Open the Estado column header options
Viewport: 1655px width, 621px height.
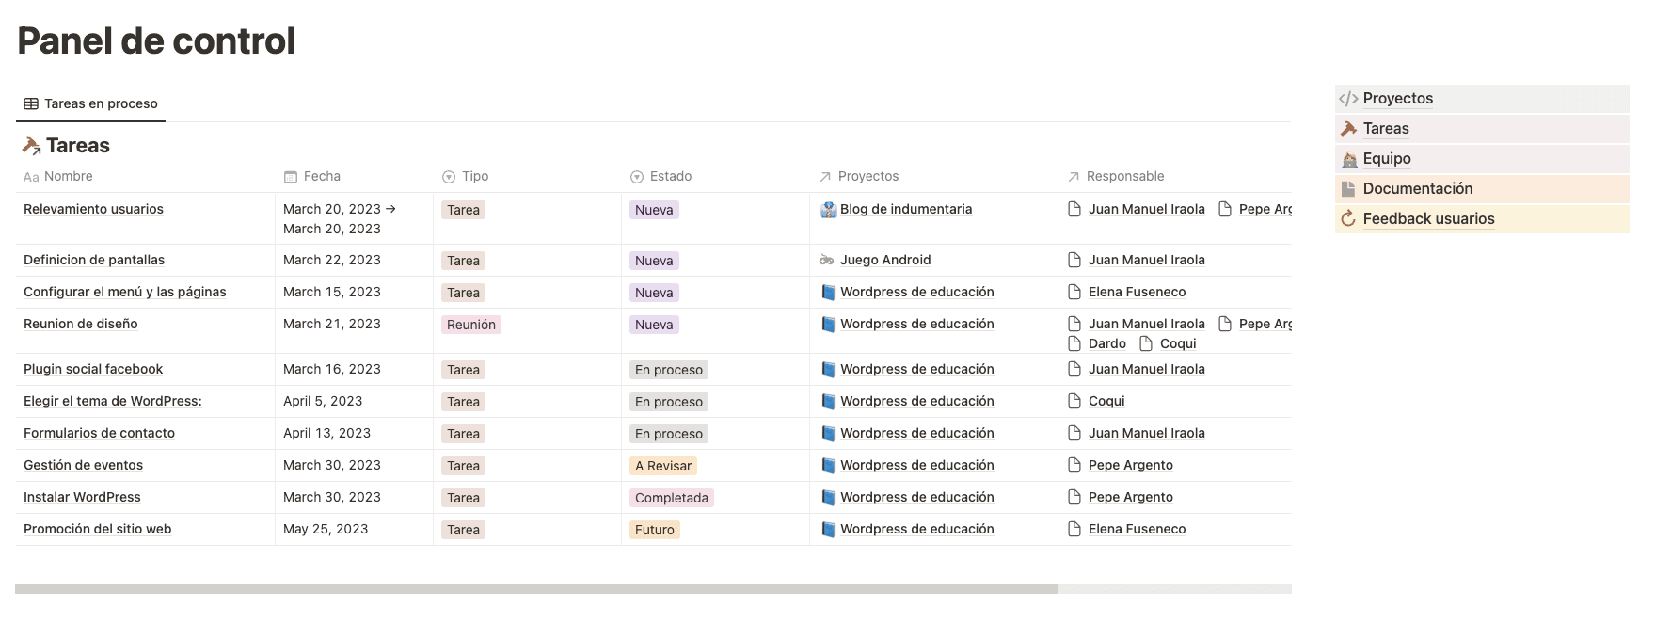(x=670, y=177)
